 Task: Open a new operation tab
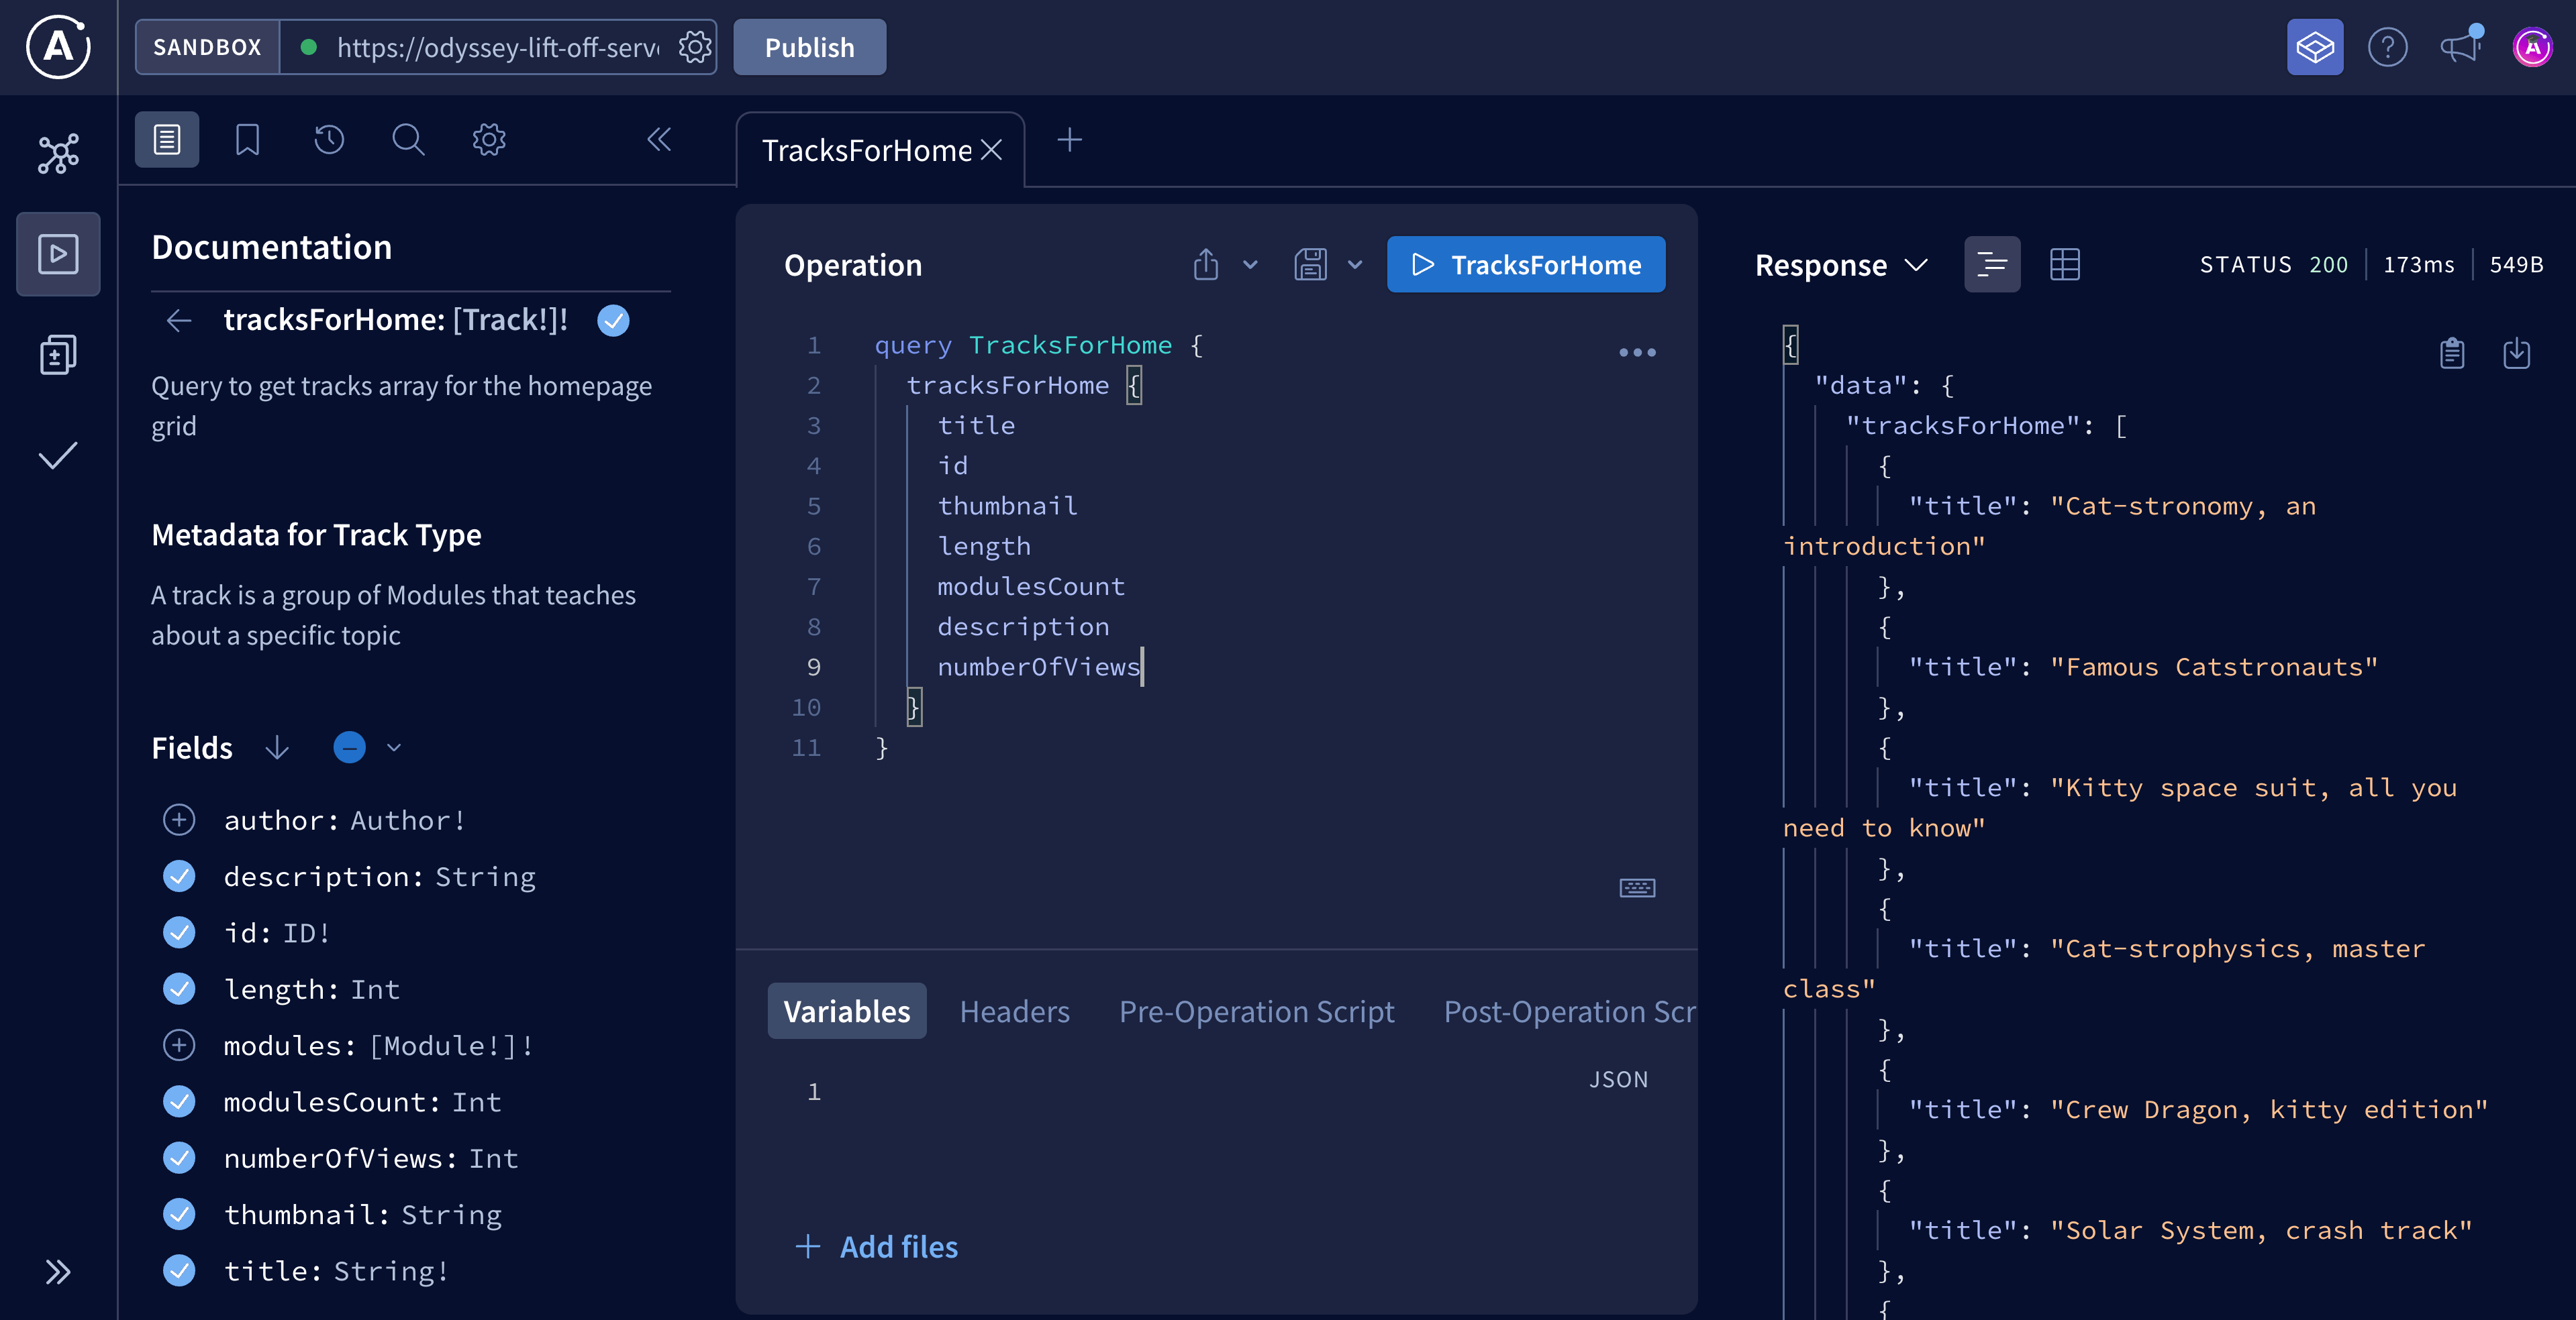(1069, 140)
